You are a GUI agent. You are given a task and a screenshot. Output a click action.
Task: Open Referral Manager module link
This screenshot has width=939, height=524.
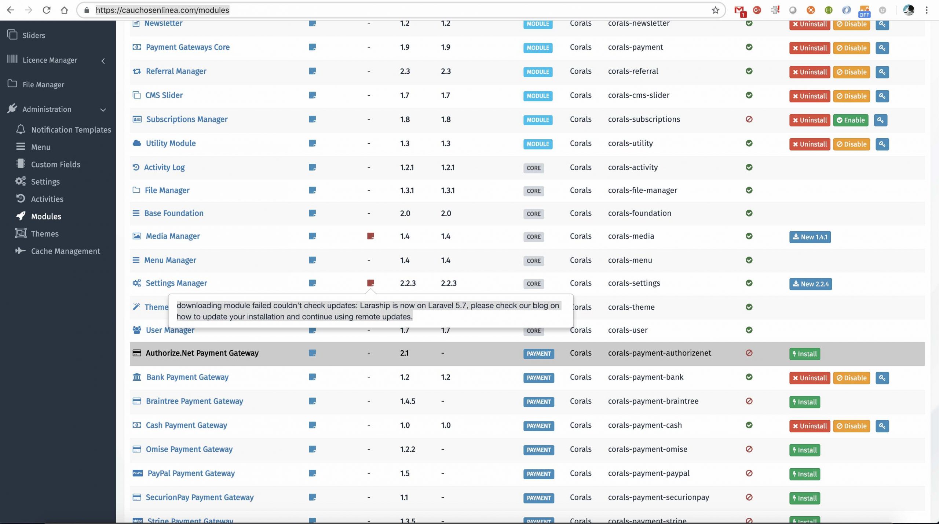[x=176, y=71]
